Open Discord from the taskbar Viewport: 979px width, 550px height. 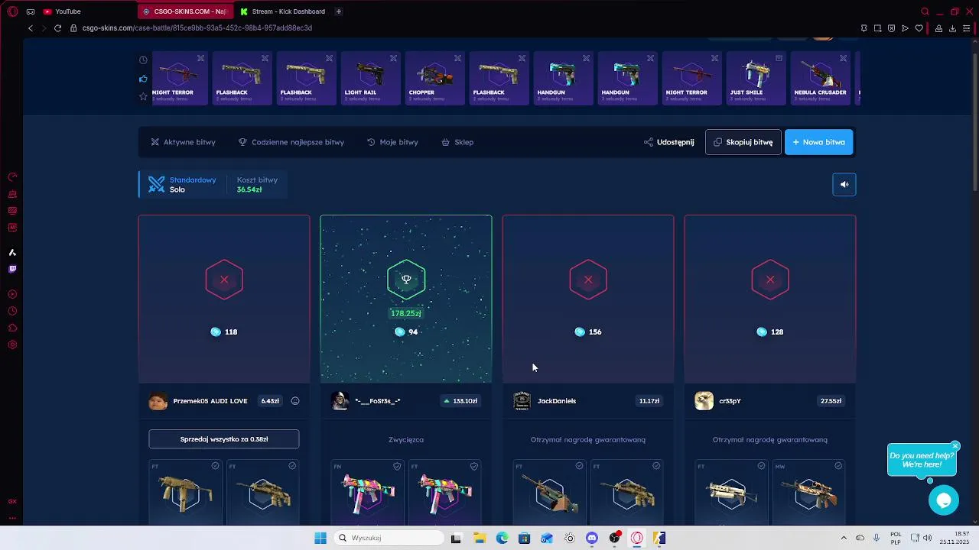pos(591,538)
